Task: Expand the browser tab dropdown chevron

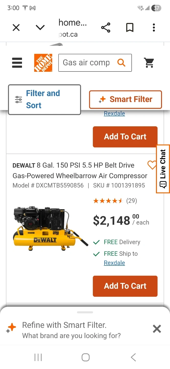Action: click(40, 27)
